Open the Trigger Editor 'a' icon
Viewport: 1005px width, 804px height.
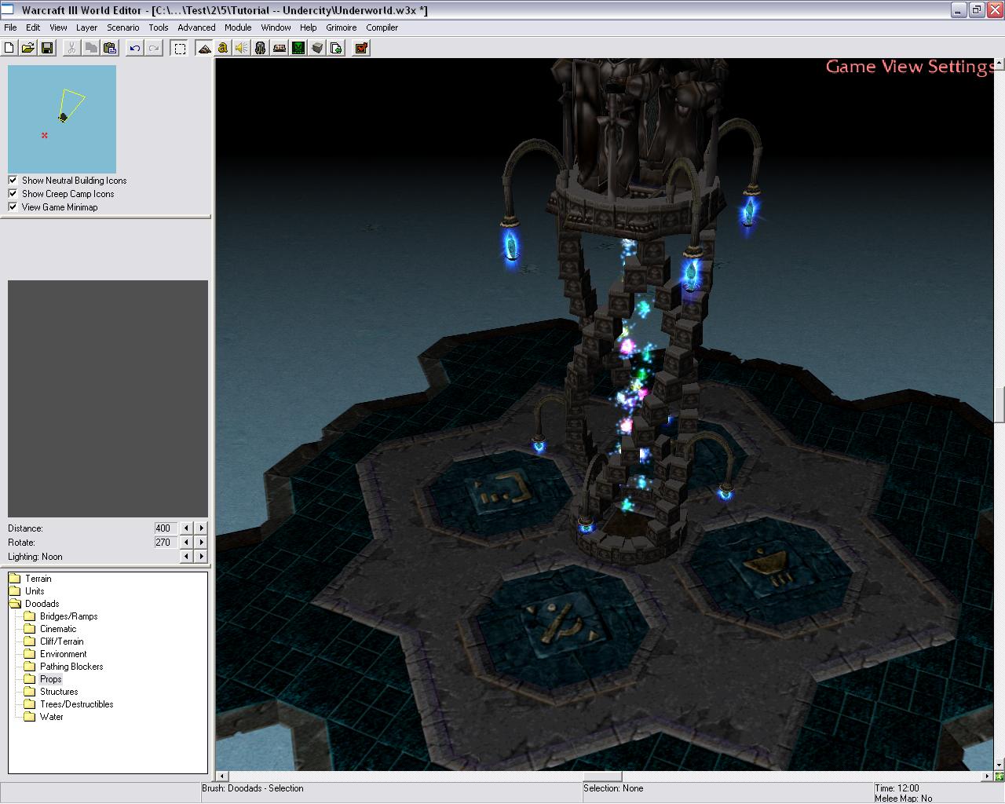coord(223,48)
